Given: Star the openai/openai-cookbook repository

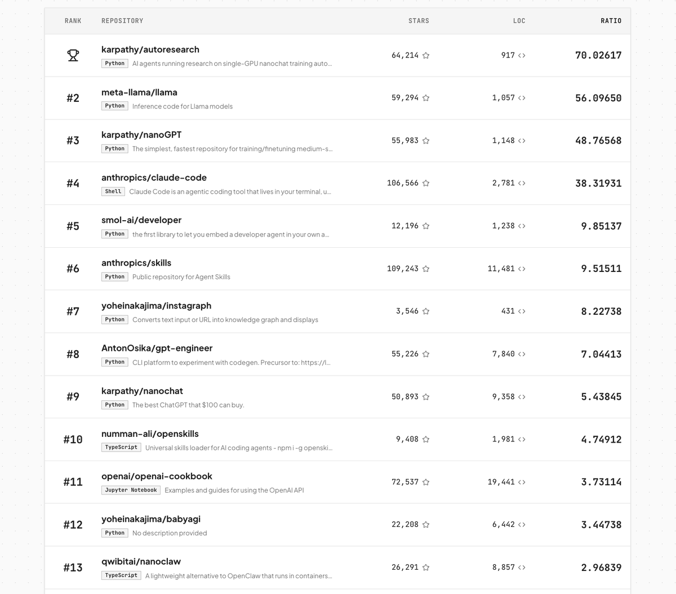Looking at the screenshot, I should (426, 482).
